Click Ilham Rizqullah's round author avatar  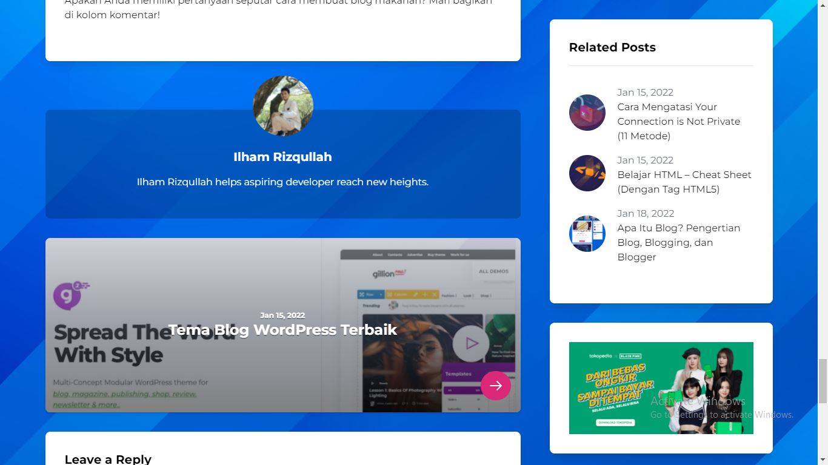[282, 106]
